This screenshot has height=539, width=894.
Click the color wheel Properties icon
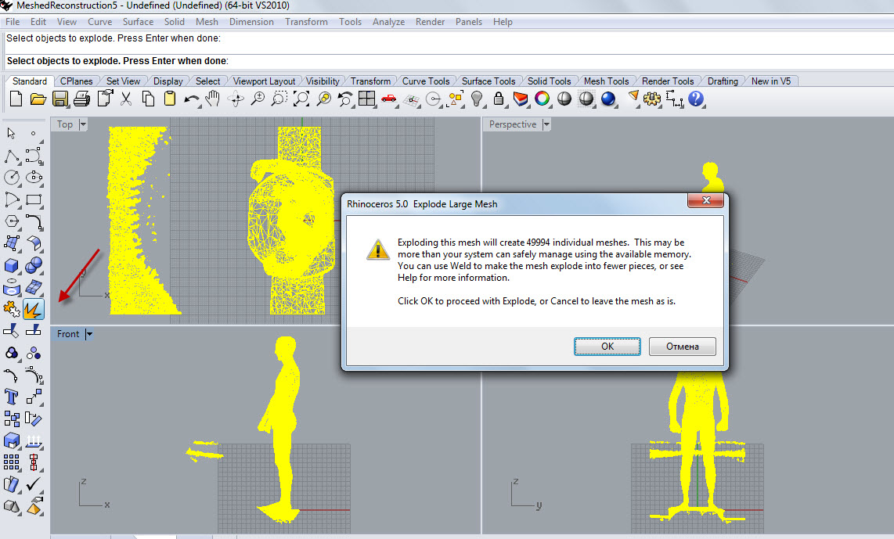coord(543,99)
